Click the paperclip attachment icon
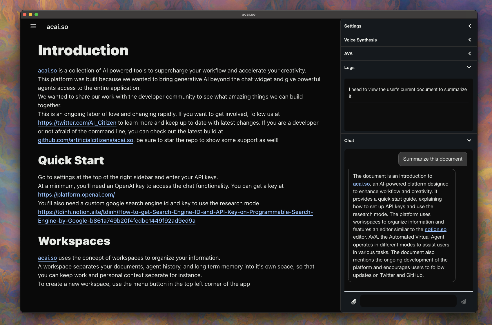 (354, 302)
